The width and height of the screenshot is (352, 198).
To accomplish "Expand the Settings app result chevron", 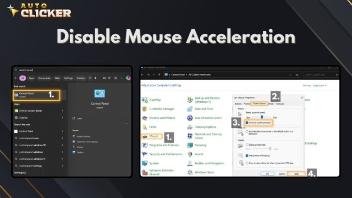I will click(62, 117).
